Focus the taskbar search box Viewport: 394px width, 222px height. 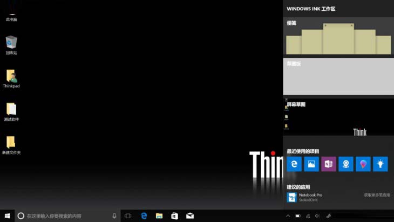(67, 216)
